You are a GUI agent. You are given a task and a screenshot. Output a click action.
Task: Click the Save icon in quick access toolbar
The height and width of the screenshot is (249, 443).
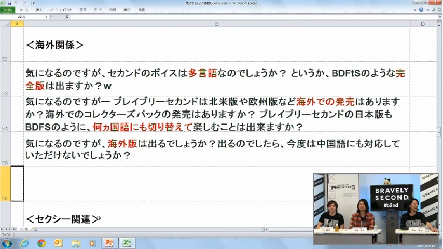pyautogui.click(x=9, y=3)
